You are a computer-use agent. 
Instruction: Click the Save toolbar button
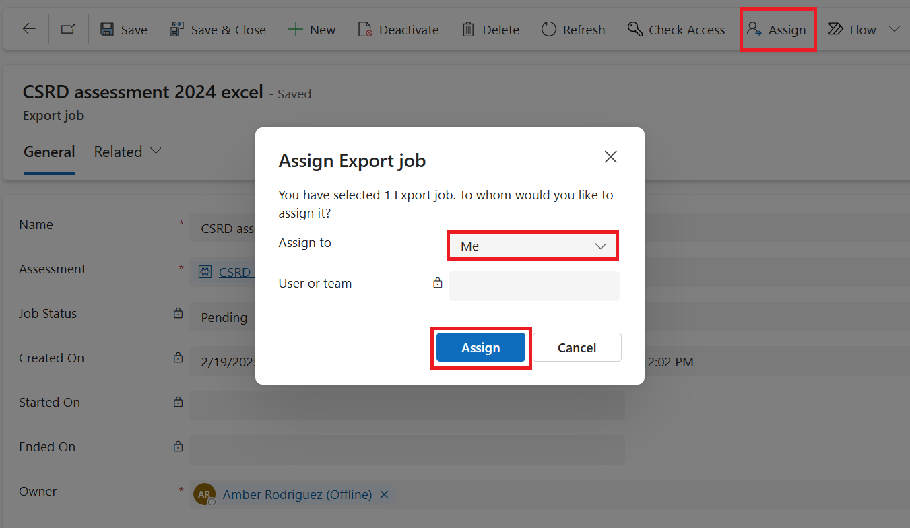click(x=124, y=30)
